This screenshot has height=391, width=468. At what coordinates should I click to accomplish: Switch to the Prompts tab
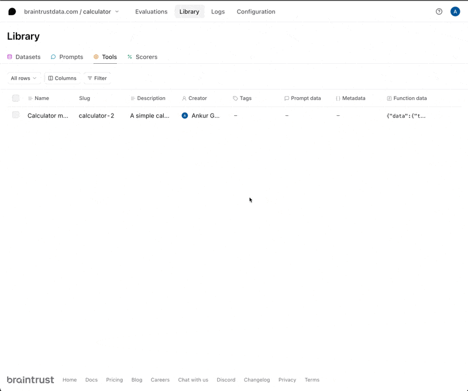67,57
